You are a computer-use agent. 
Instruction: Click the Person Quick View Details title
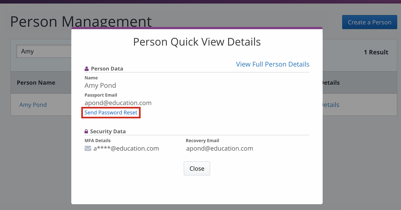point(197,42)
